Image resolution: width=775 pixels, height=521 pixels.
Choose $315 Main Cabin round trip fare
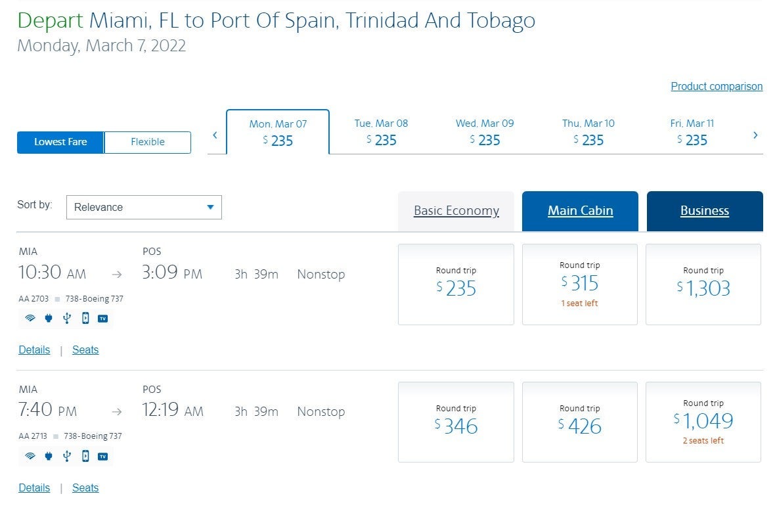(580, 284)
